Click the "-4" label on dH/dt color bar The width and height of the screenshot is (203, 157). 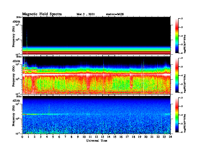pyautogui.click(x=181, y=36)
